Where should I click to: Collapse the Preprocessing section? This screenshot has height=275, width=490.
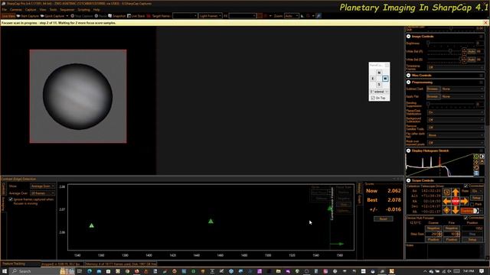tap(408, 82)
